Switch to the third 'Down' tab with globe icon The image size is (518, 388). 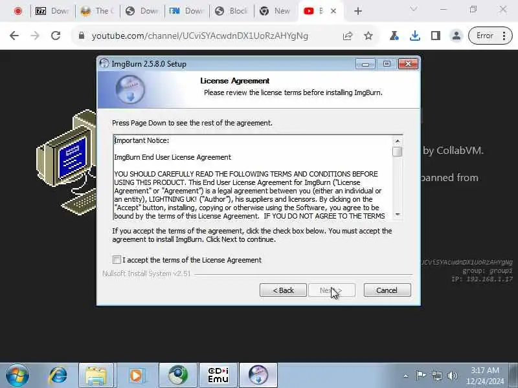[x=142, y=11]
